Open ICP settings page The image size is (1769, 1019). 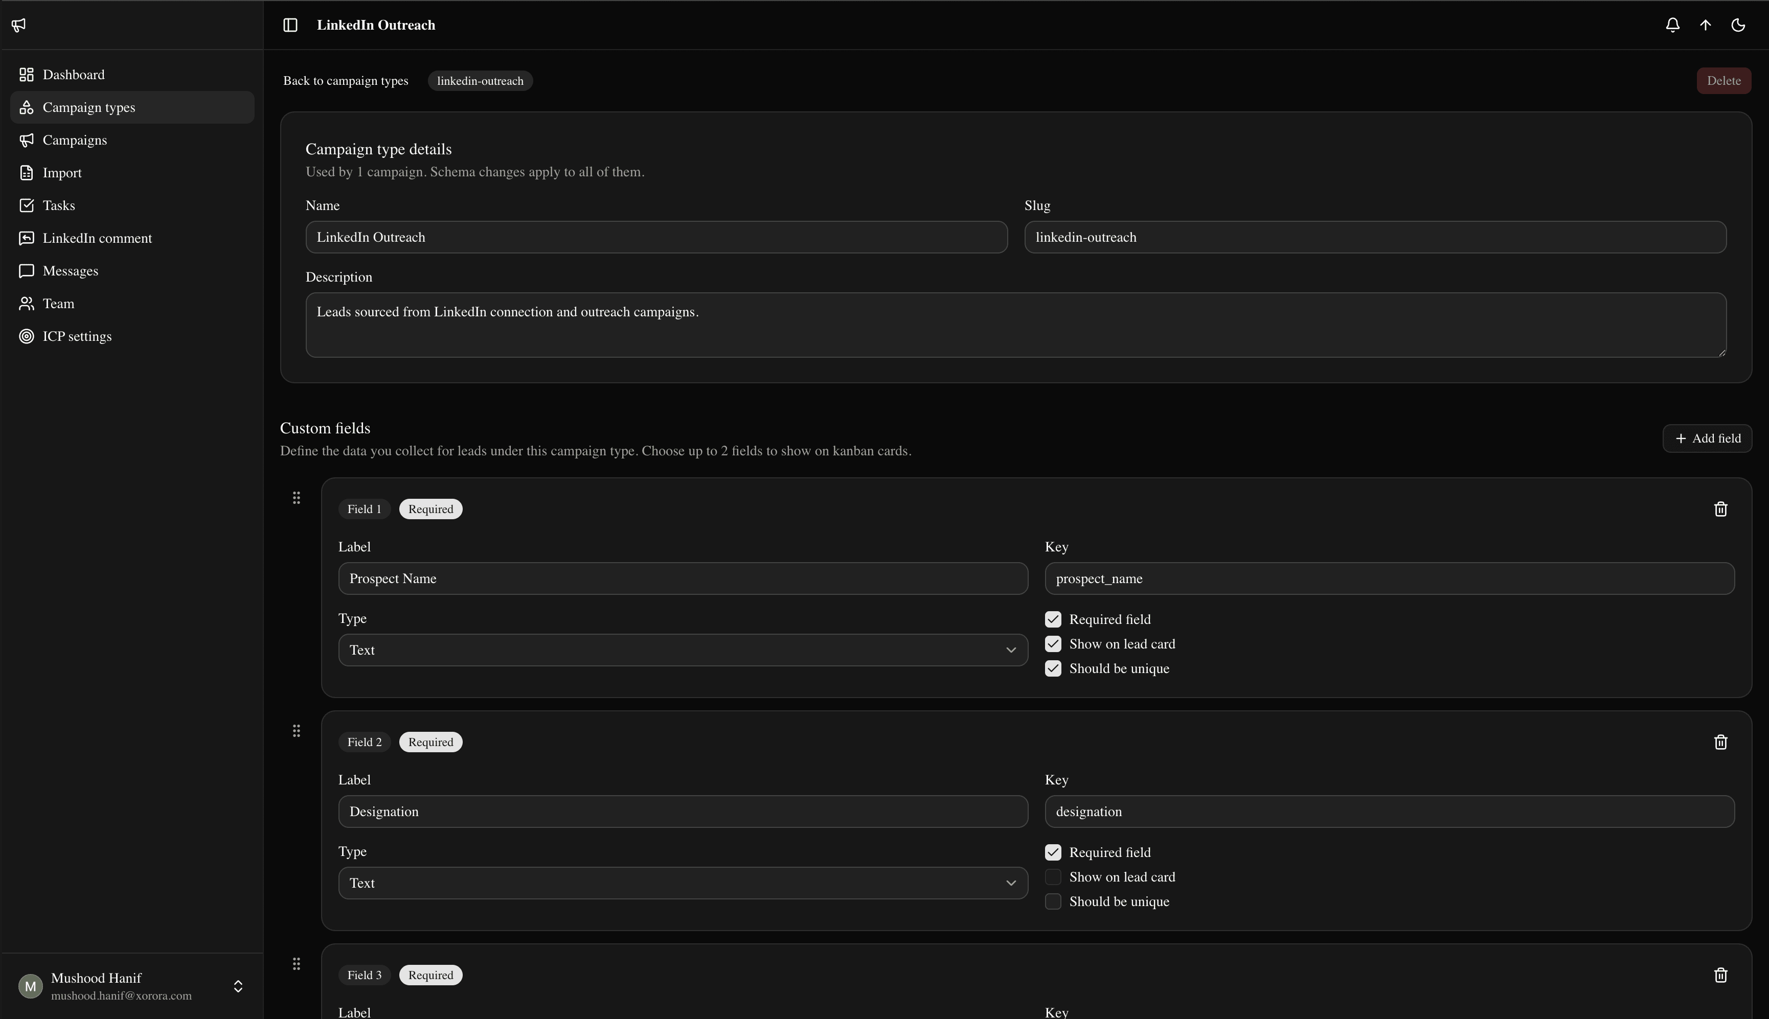(132, 337)
